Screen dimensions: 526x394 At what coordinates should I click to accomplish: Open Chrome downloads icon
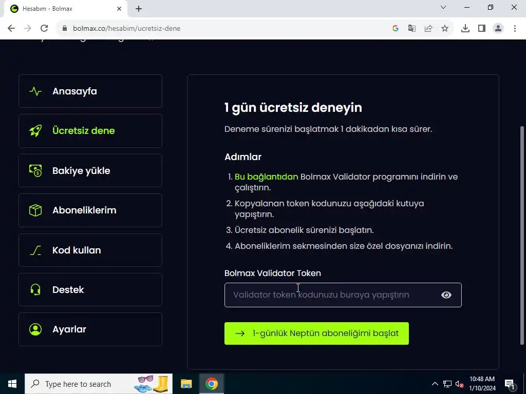[x=465, y=29]
